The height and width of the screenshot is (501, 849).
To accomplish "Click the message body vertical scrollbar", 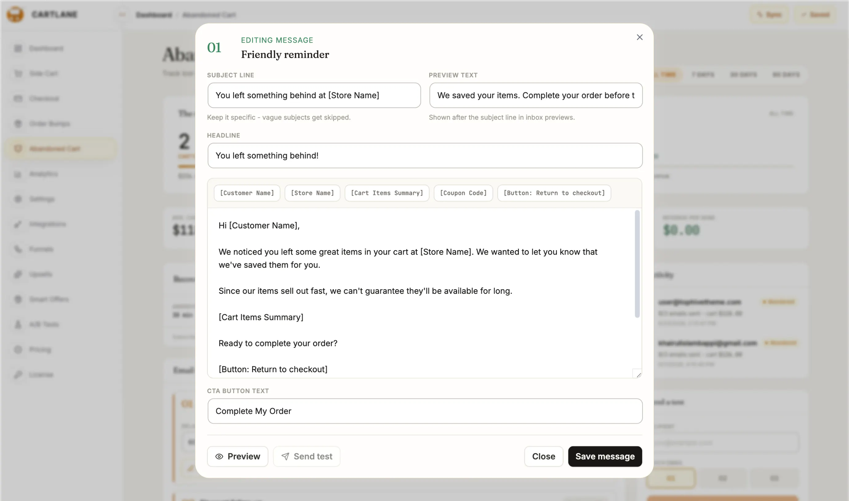I will pyautogui.click(x=637, y=264).
